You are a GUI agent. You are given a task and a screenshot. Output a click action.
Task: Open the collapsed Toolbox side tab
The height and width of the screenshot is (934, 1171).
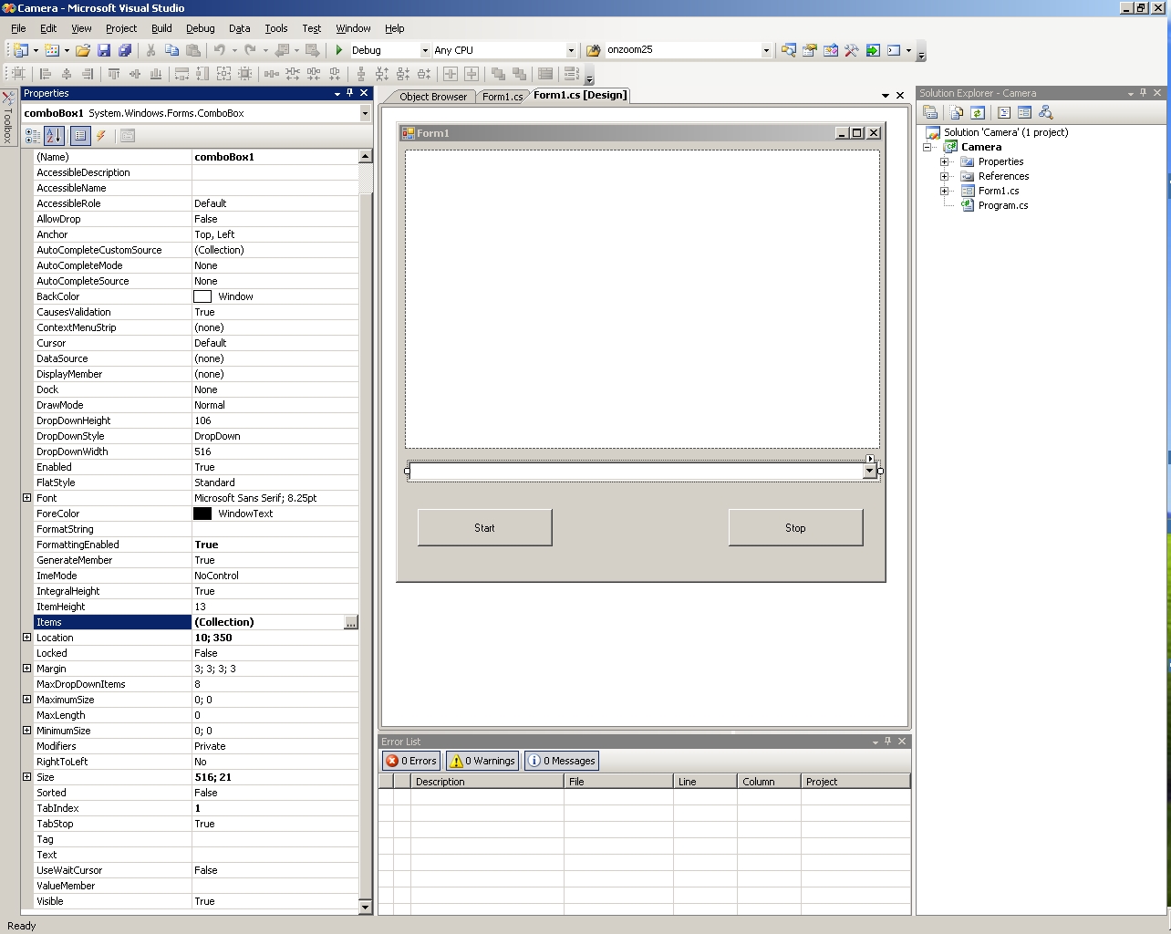click(7, 118)
